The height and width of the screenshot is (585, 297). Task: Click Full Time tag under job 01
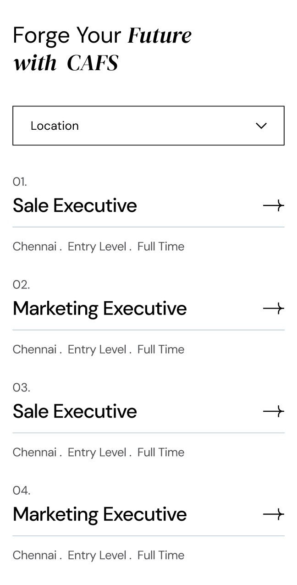point(161,247)
